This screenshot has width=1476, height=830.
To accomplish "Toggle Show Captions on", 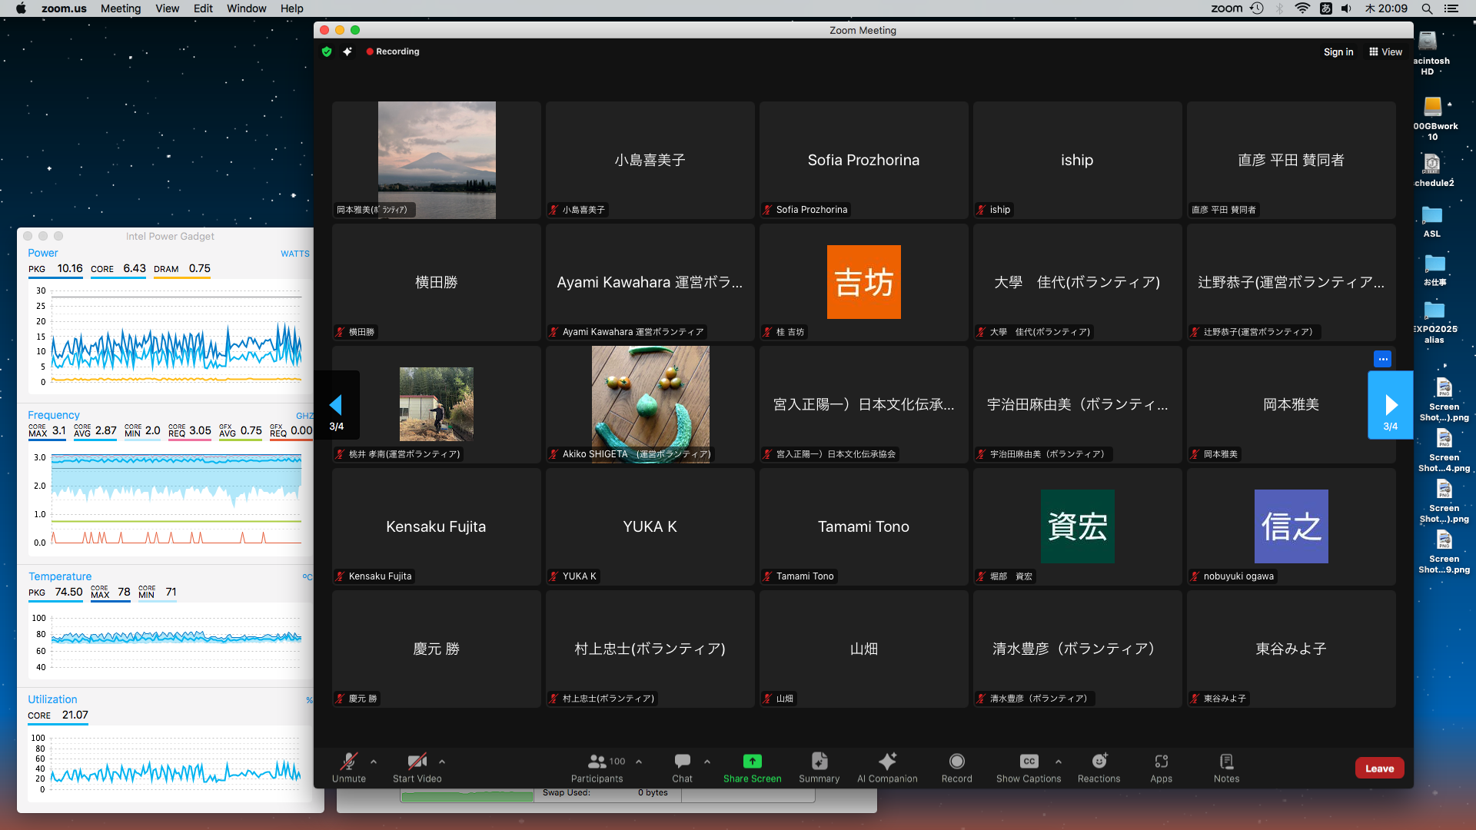I will click(1029, 762).
